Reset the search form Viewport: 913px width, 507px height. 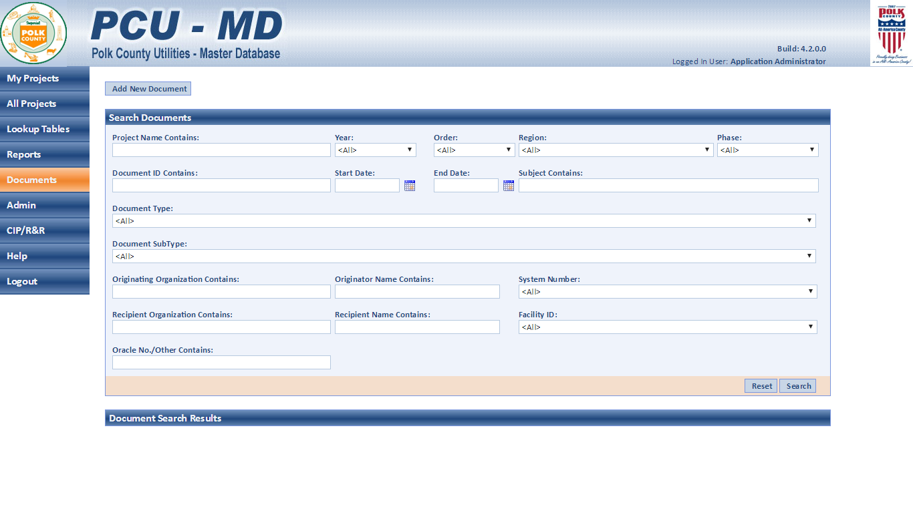tap(761, 386)
